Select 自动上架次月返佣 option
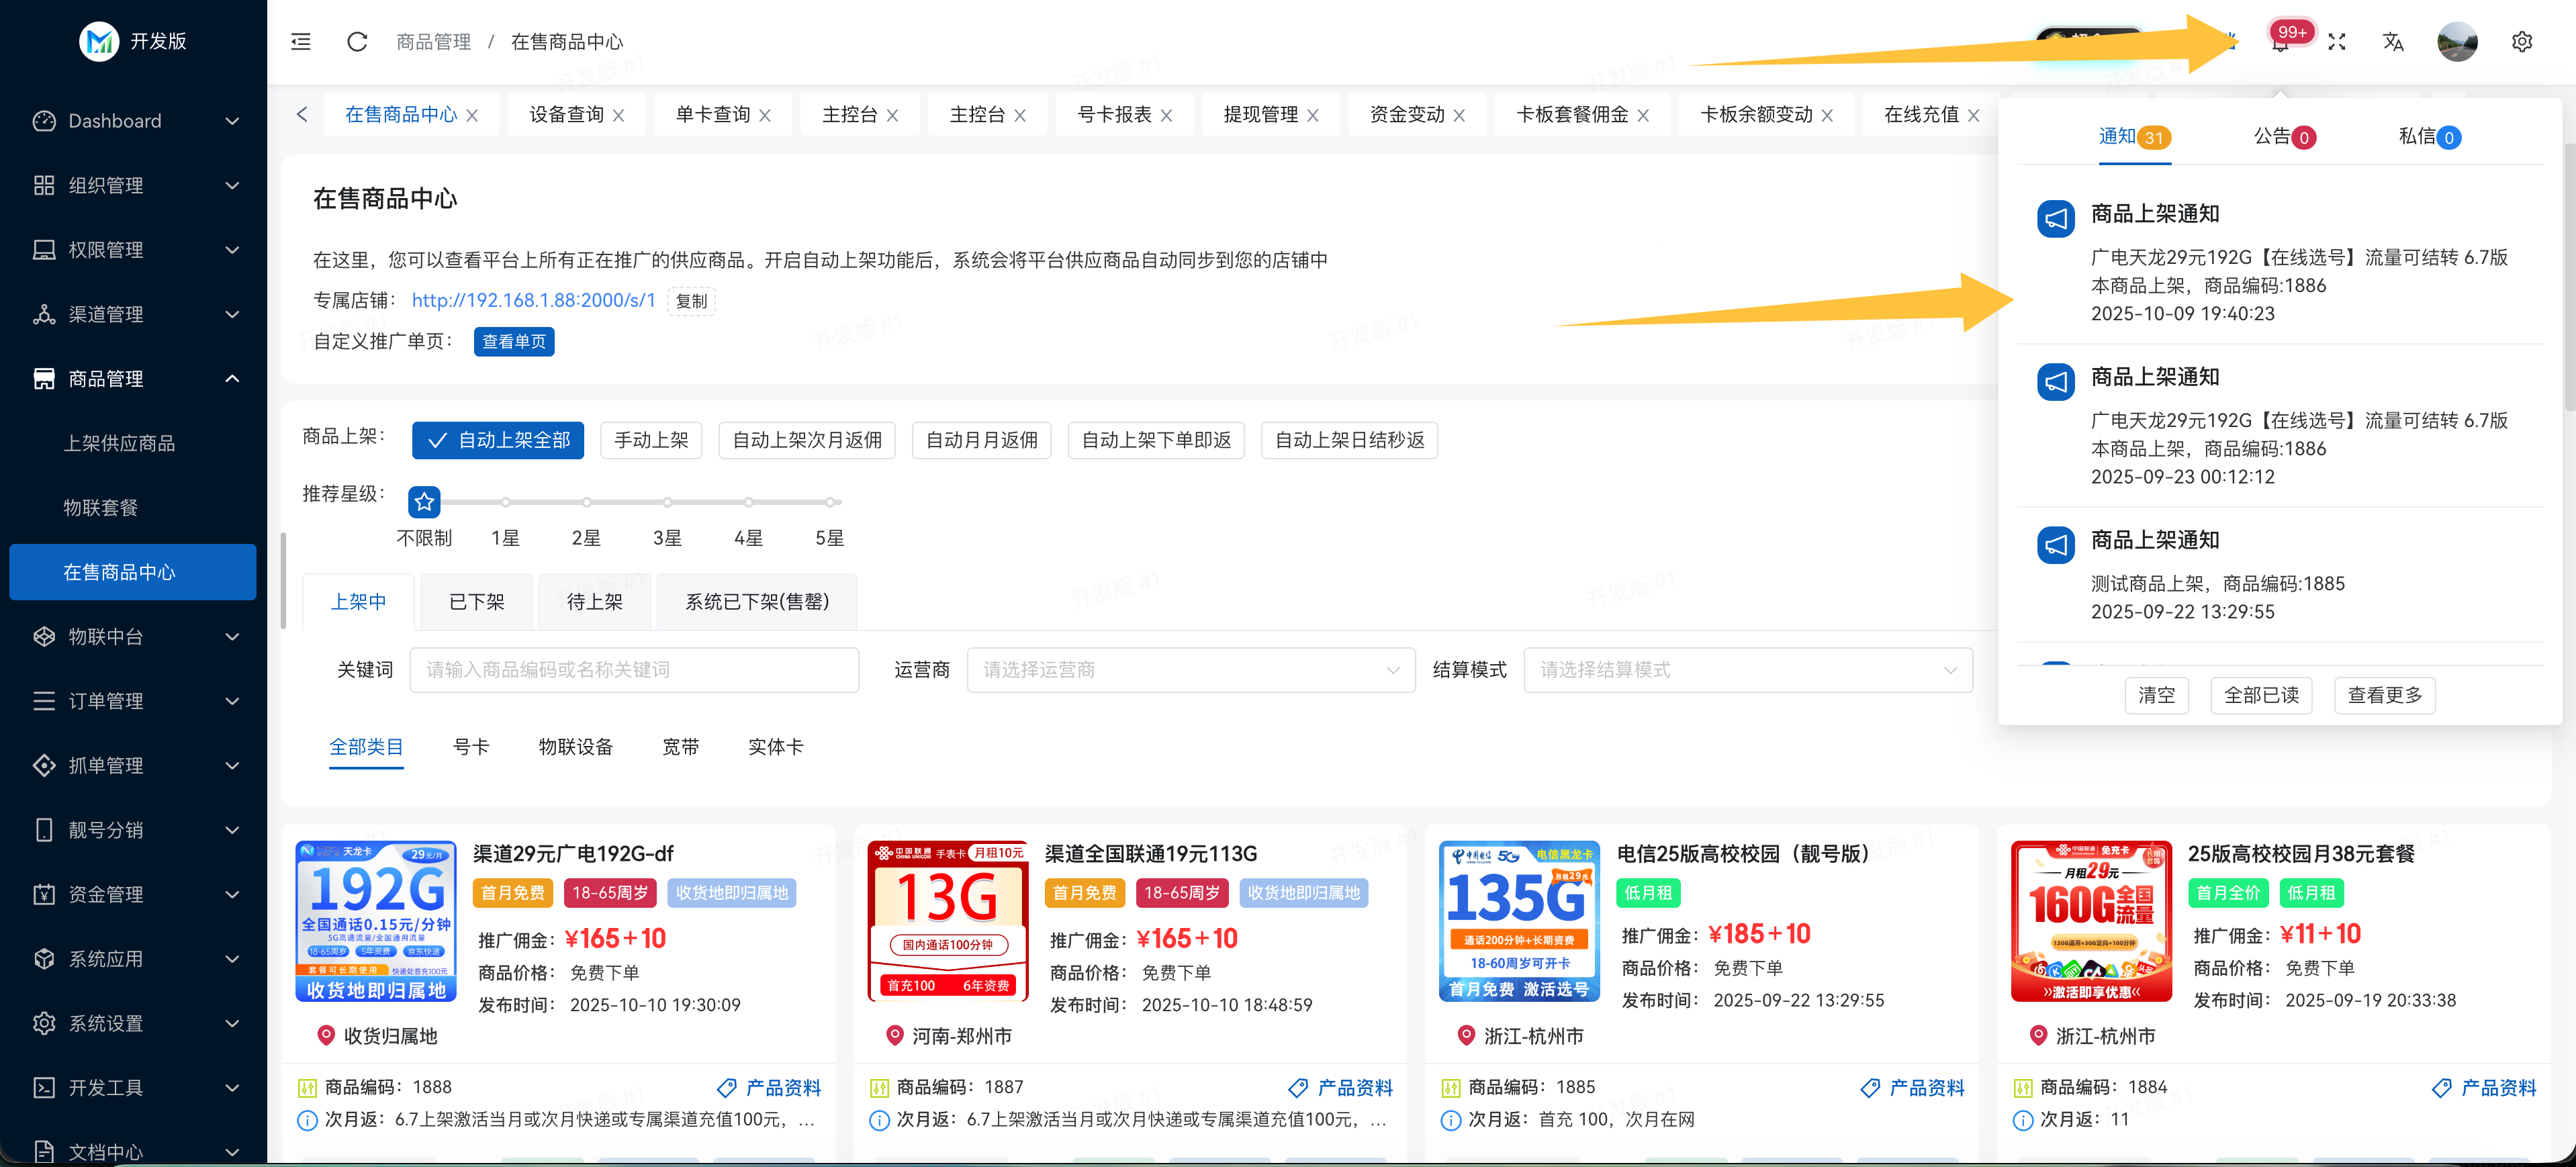 [806, 440]
